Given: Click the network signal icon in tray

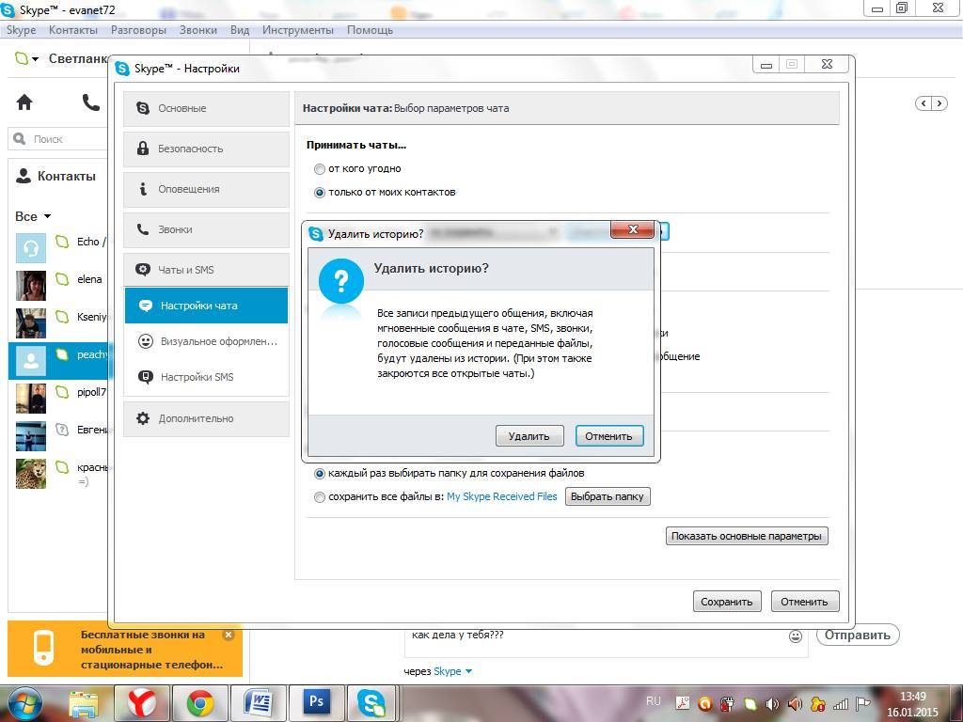Looking at the screenshot, I should pos(840,704).
